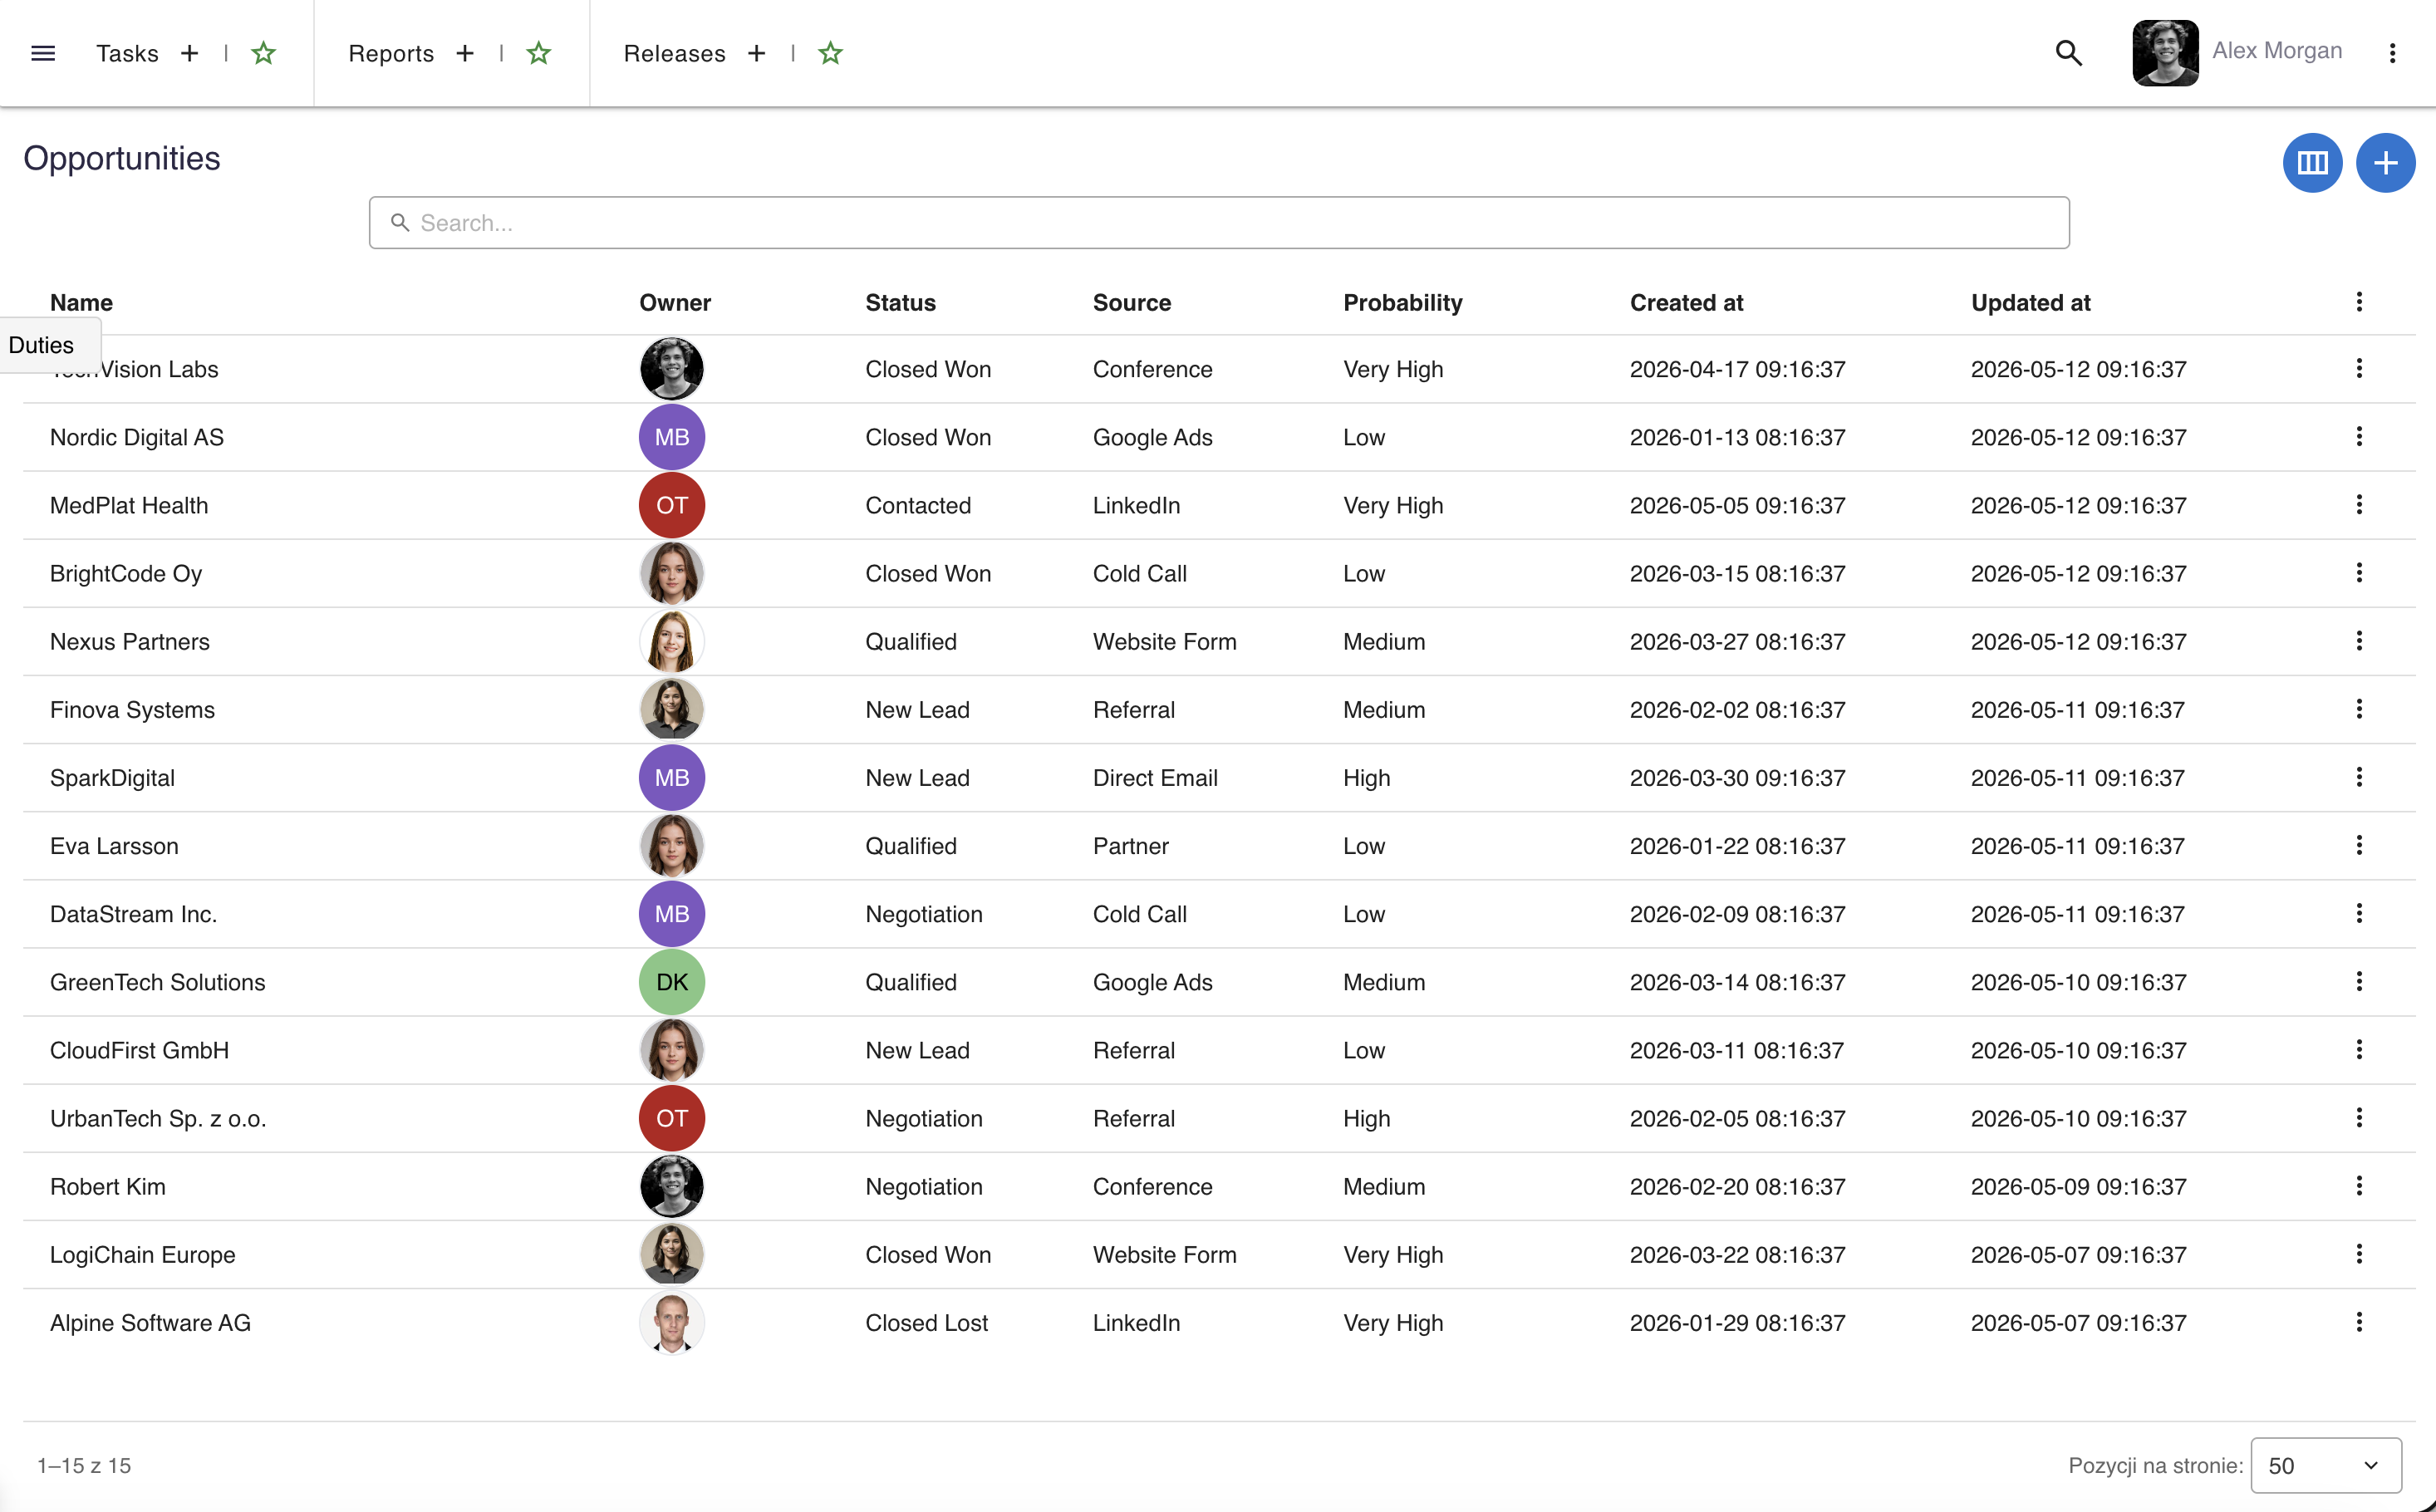
Task: Open the SparkDigital opportunity
Action: click(x=112, y=778)
